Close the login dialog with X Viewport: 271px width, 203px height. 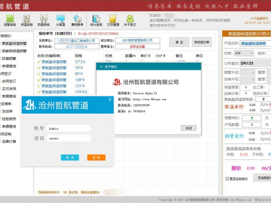(x=110, y=99)
